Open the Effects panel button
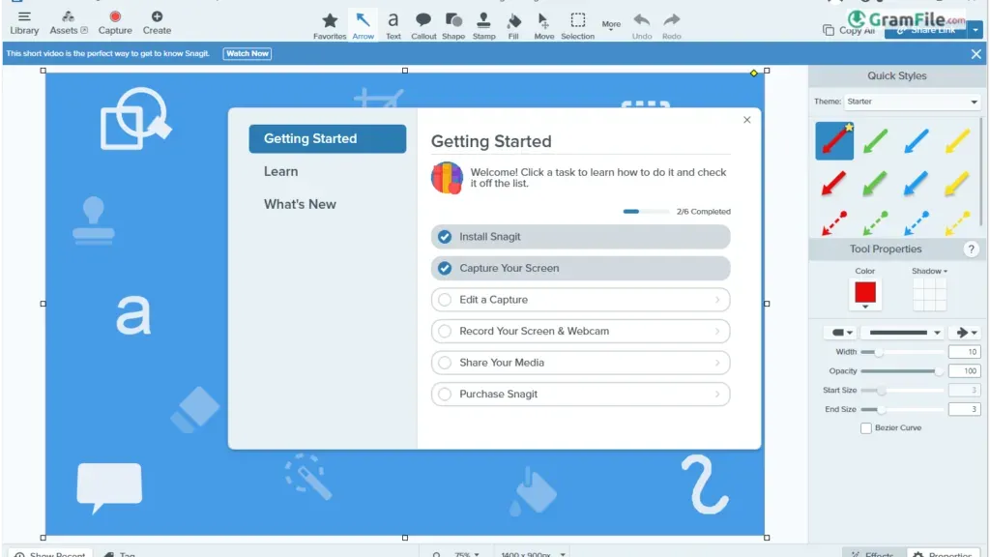Image resolution: width=990 pixels, height=557 pixels. tap(874, 553)
